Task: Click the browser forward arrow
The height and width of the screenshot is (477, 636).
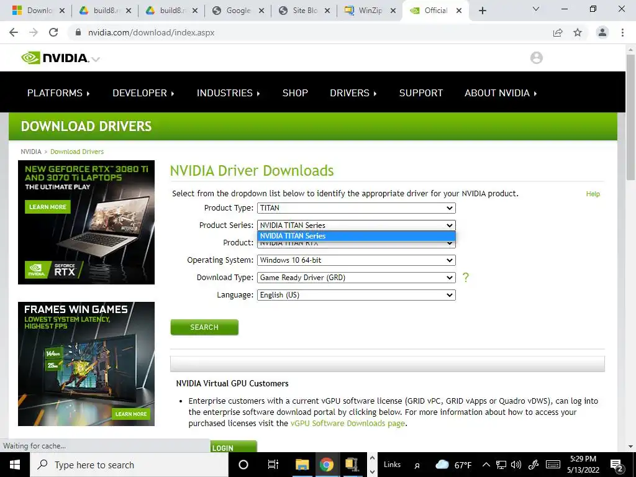Action: coord(34,32)
